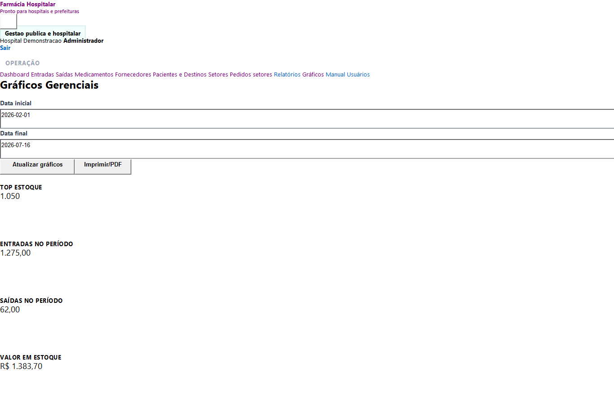Click the OPERAÇÃO section label

[22, 63]
